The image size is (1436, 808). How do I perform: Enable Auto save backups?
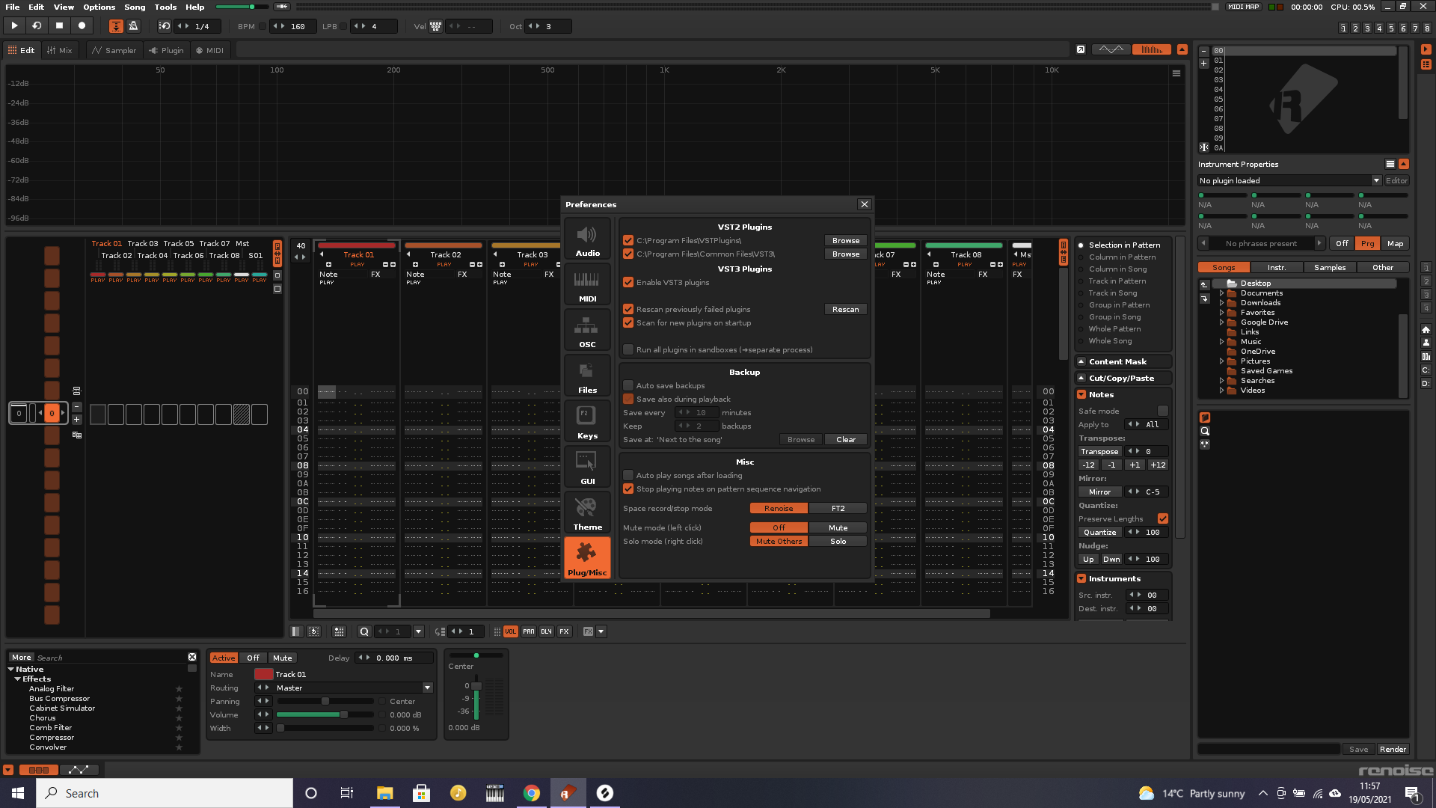628,386
